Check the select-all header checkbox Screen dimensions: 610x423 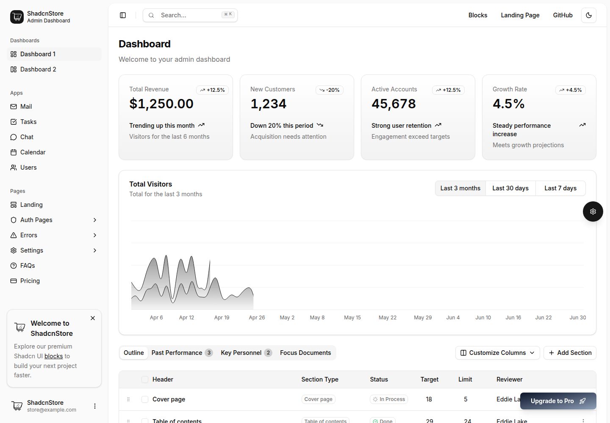coord(145,379)
